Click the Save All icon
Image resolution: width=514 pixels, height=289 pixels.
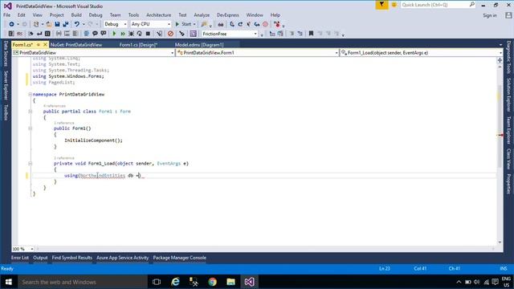tap(66, 24)
